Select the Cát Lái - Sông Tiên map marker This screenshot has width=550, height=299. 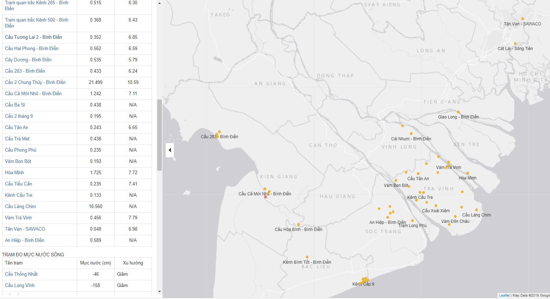(x=515, y=44)
